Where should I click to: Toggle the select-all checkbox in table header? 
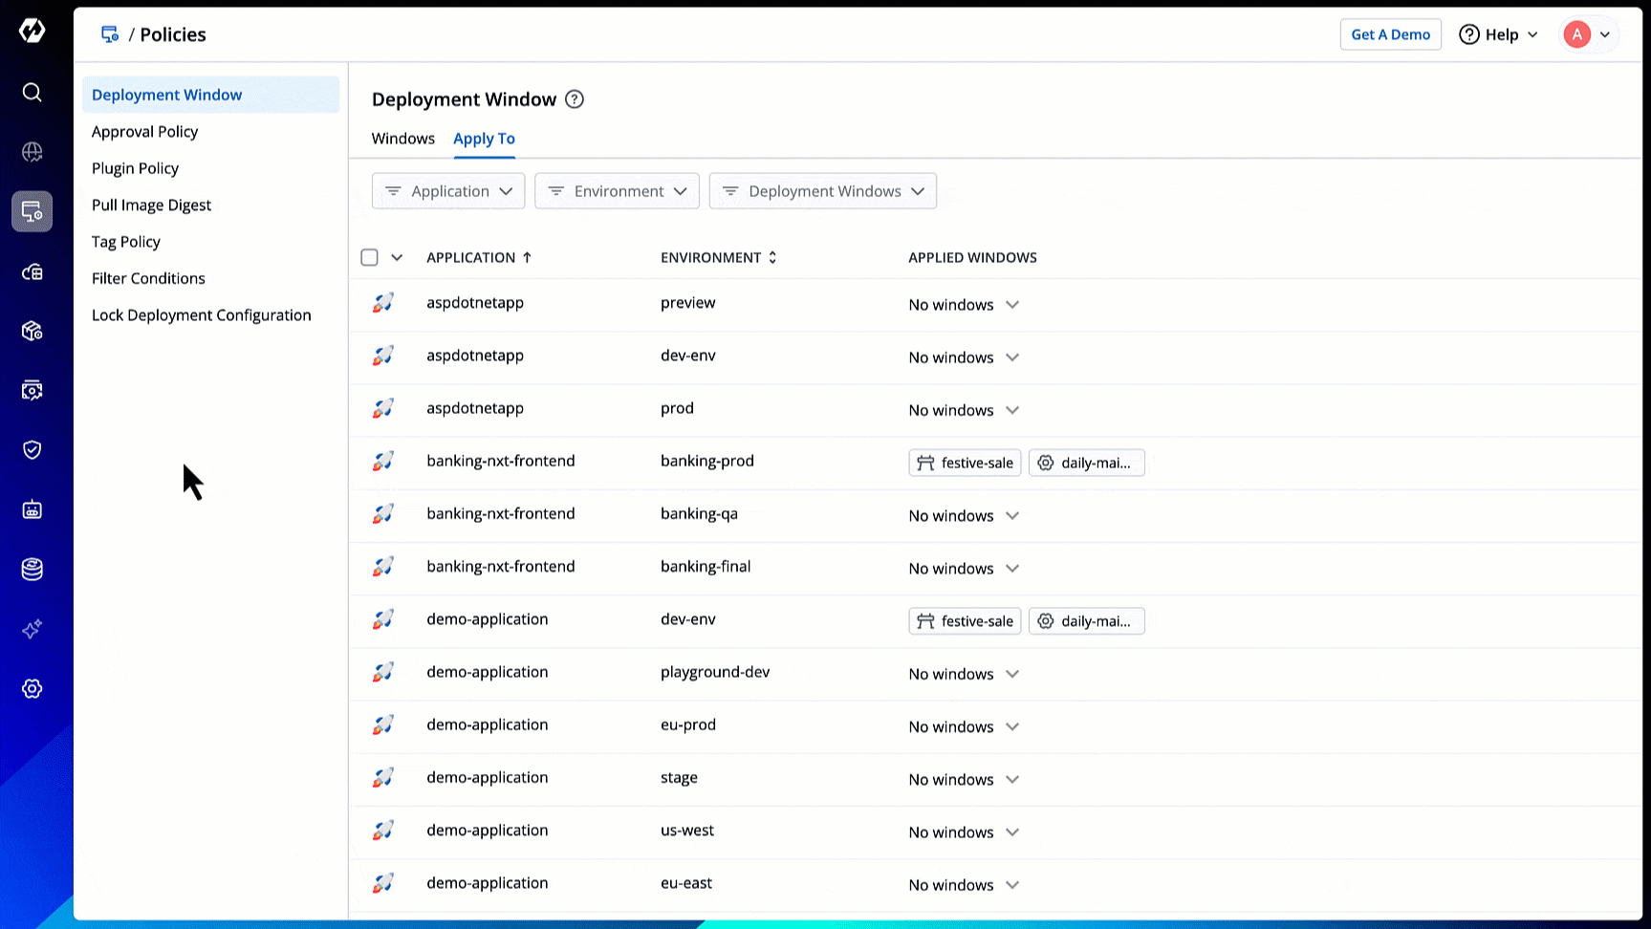[x=370, y=257]
